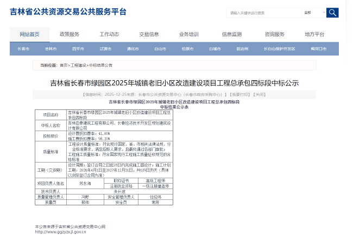Open the 长白山保护开发区 city link

click(279, 49)
